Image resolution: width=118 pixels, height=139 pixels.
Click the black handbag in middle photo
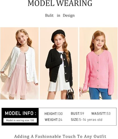pyautogui.click(x=70, y=93)
